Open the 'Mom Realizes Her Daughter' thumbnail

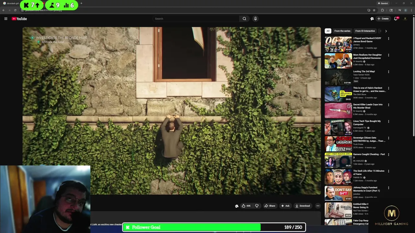click(338, 61)
